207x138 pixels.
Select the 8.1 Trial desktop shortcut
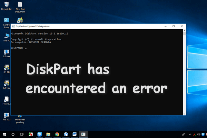7,85
